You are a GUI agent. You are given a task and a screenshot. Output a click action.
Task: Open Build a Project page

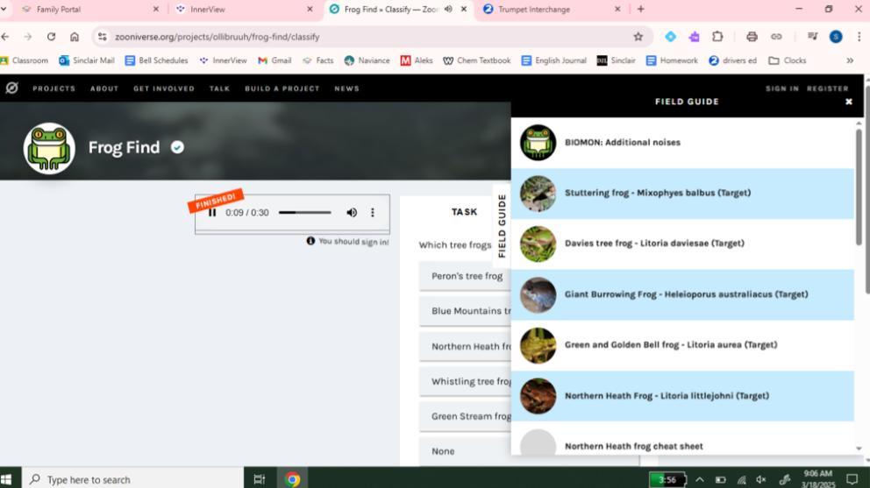click(282, 88)
